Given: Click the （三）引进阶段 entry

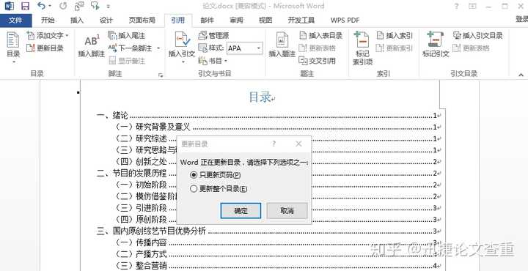Looking at the screenshot, I should 277,208.
